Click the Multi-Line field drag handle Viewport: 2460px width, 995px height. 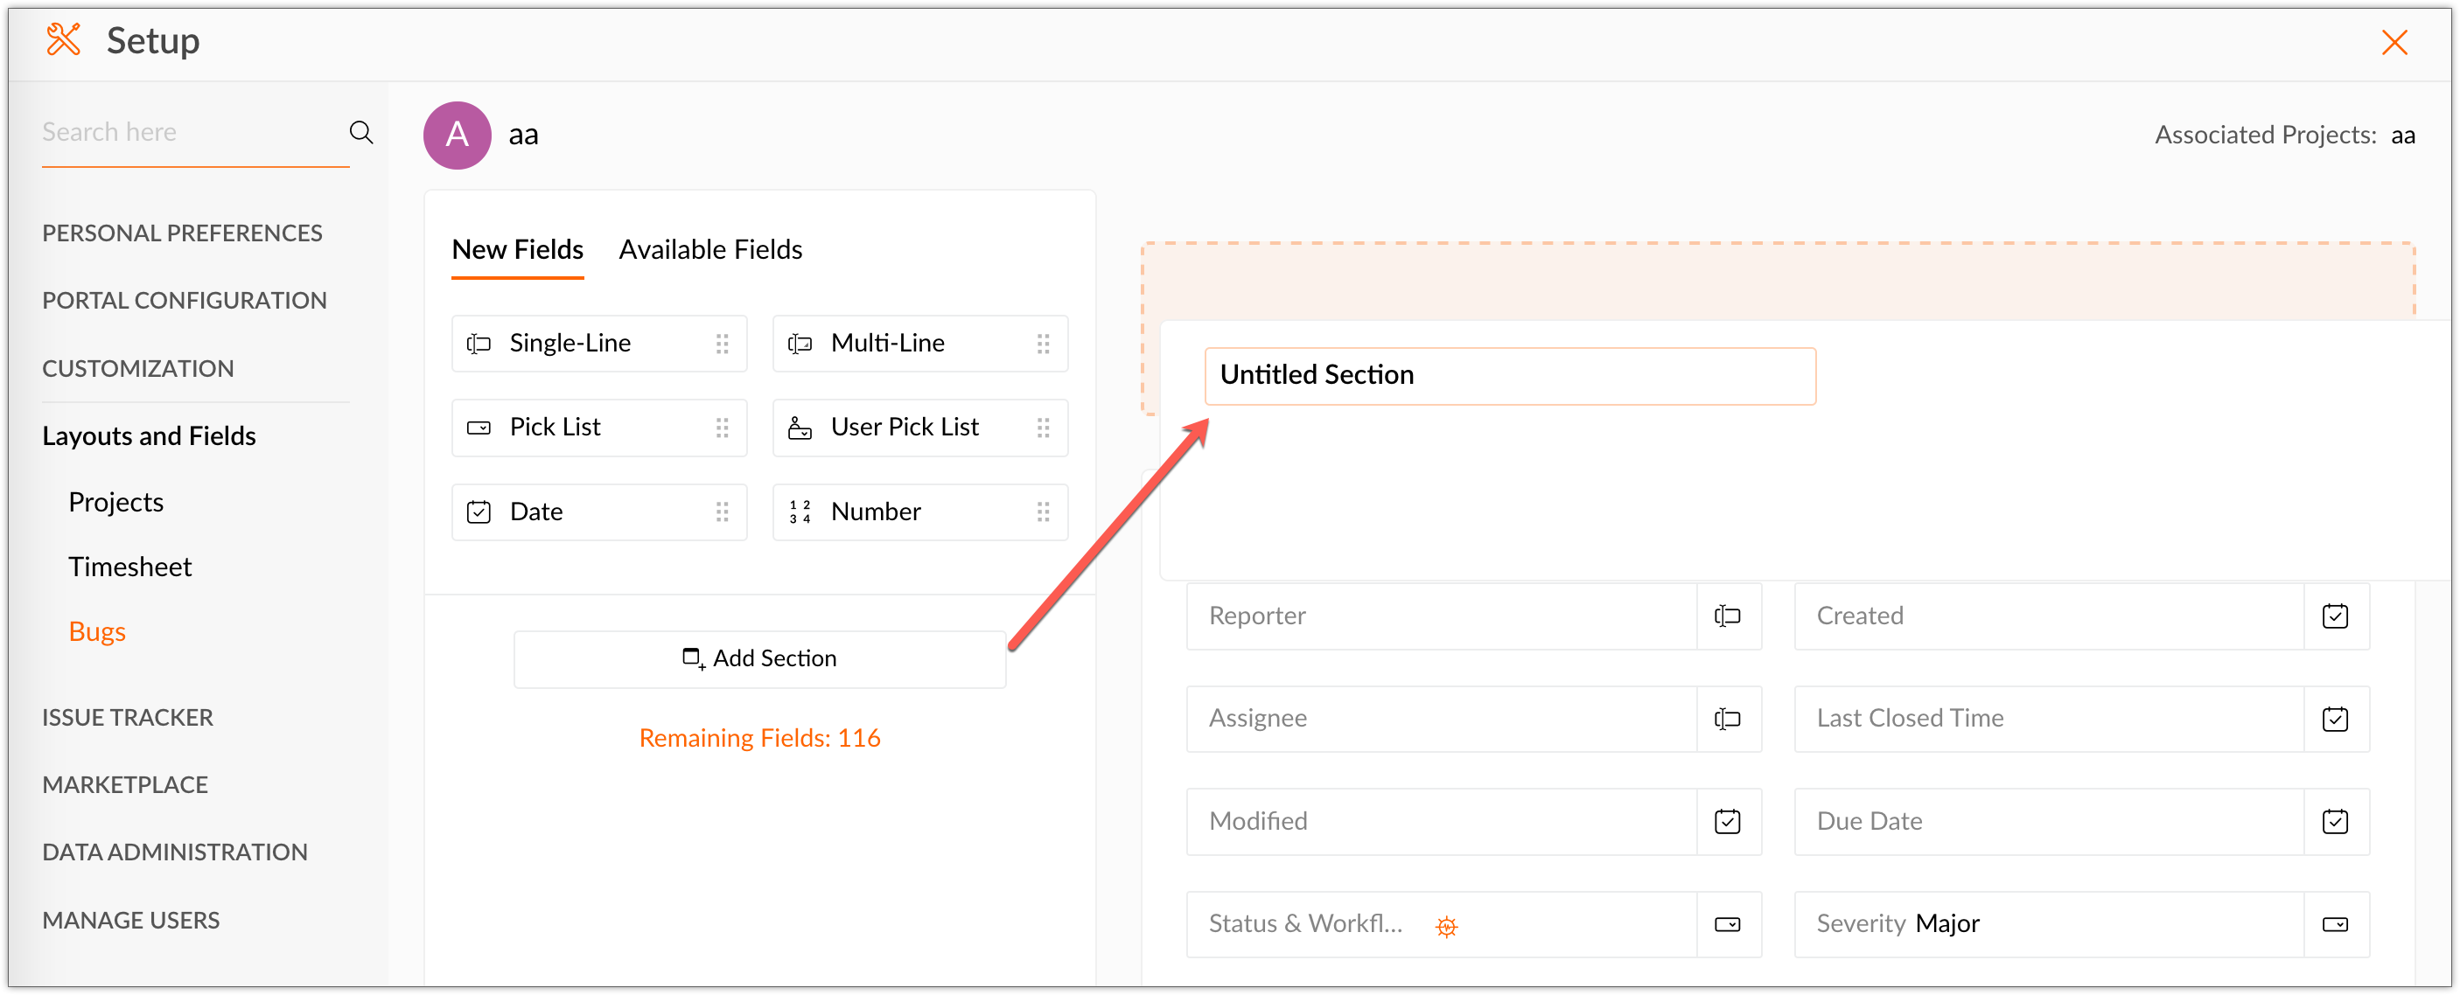tap(1043, 344)
